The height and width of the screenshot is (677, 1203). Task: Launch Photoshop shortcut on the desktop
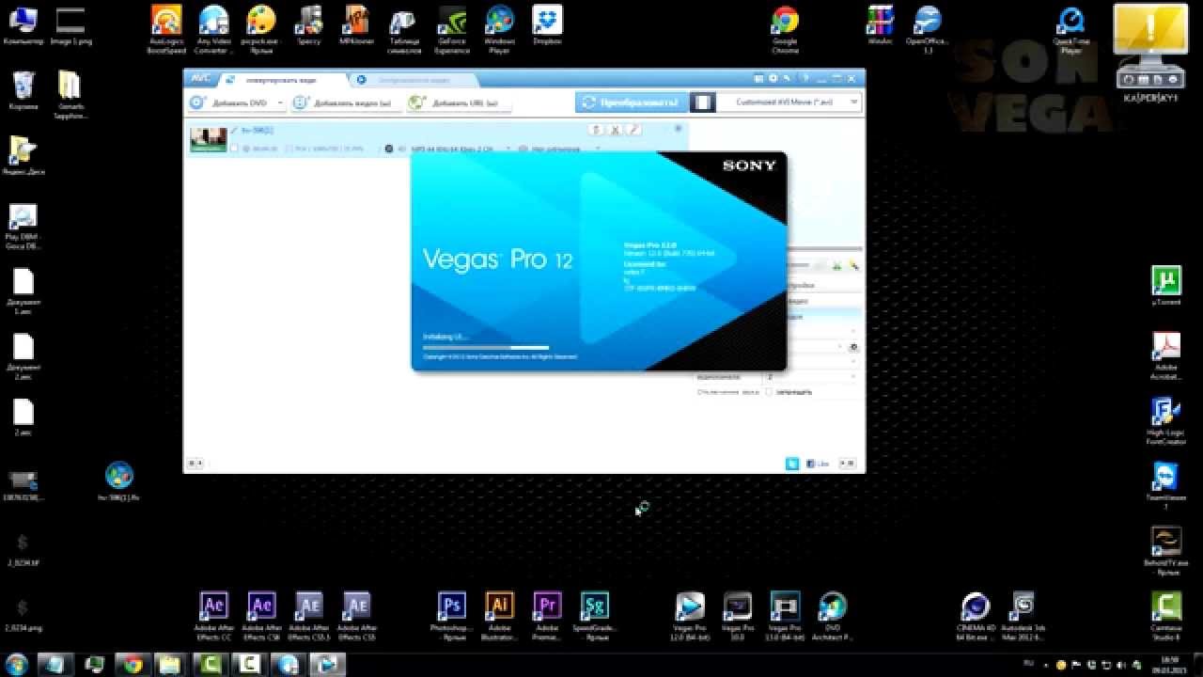[x=452, y=616]
